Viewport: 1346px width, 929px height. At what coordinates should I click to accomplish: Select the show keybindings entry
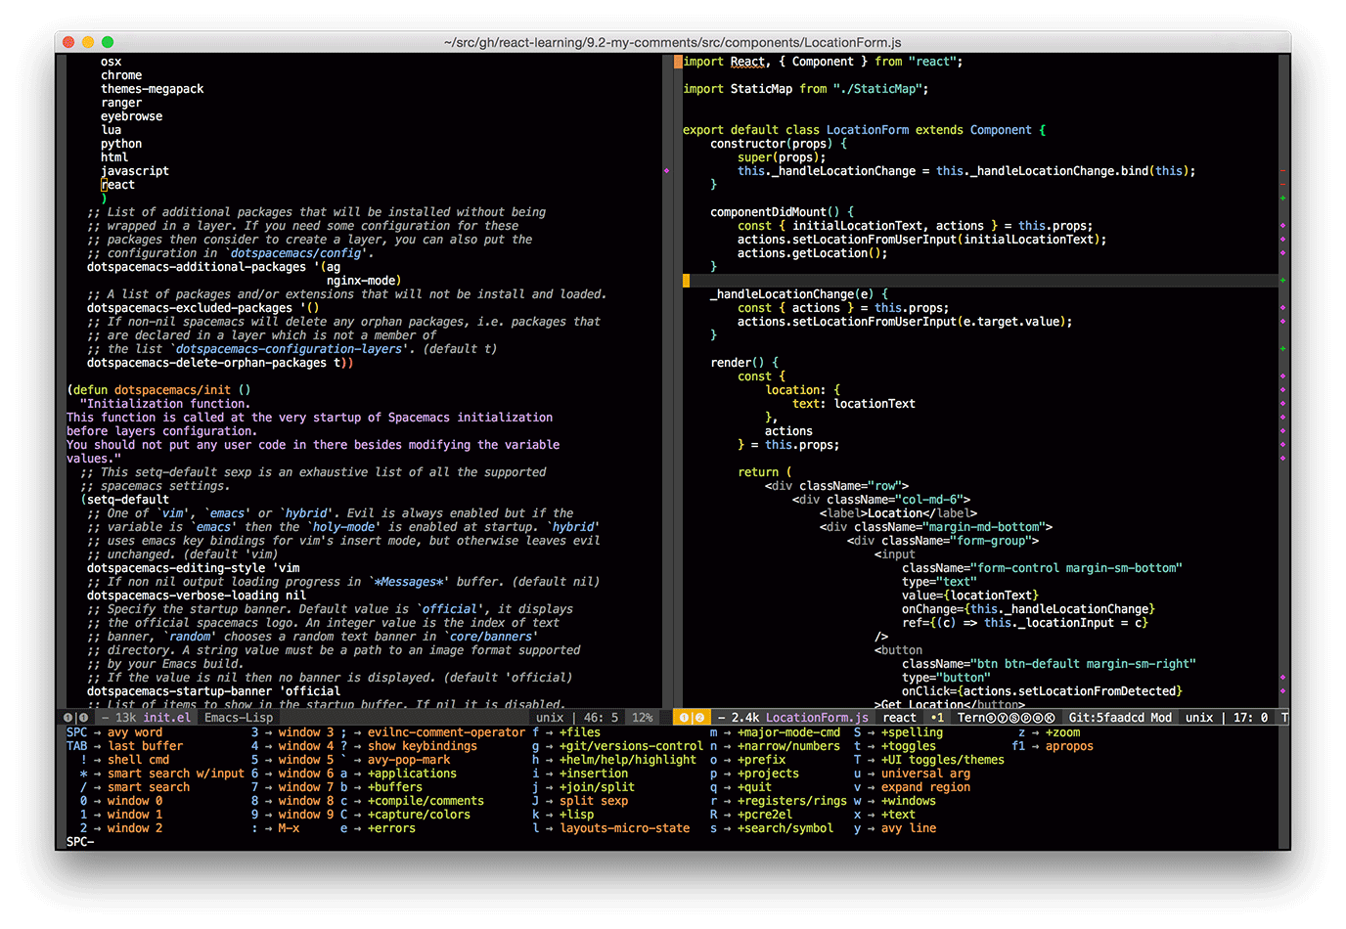(x=423, y=746)
